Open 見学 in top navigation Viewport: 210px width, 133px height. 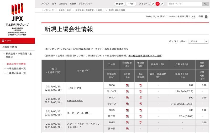coord(54,4)
